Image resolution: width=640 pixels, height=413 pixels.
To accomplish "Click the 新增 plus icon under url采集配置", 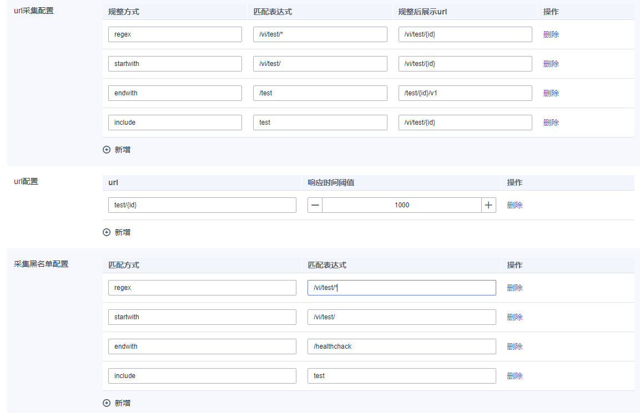I will point(107,150).
